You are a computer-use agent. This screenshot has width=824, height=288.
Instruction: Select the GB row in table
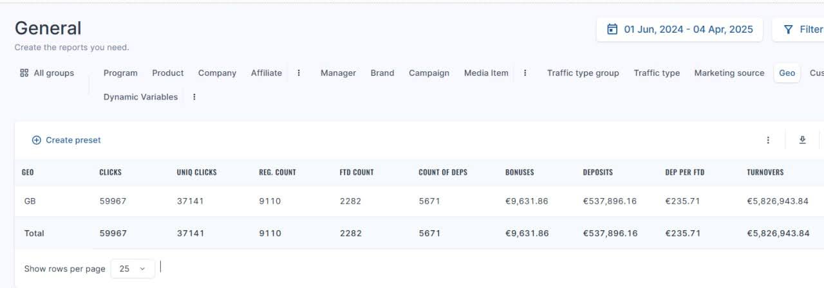[419, 201]
